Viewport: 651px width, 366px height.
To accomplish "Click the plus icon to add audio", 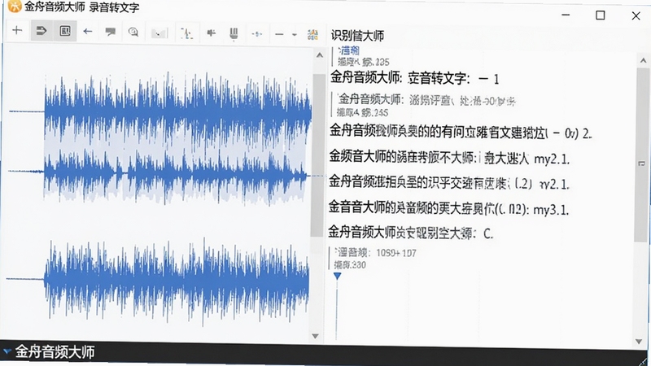I will coord(17,30).
